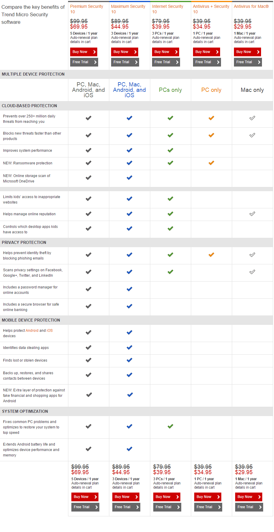Viewport: 274px width, 532px height.
Task: Click green checkmark for Fixes common PC problems
Action: [170, 426]
